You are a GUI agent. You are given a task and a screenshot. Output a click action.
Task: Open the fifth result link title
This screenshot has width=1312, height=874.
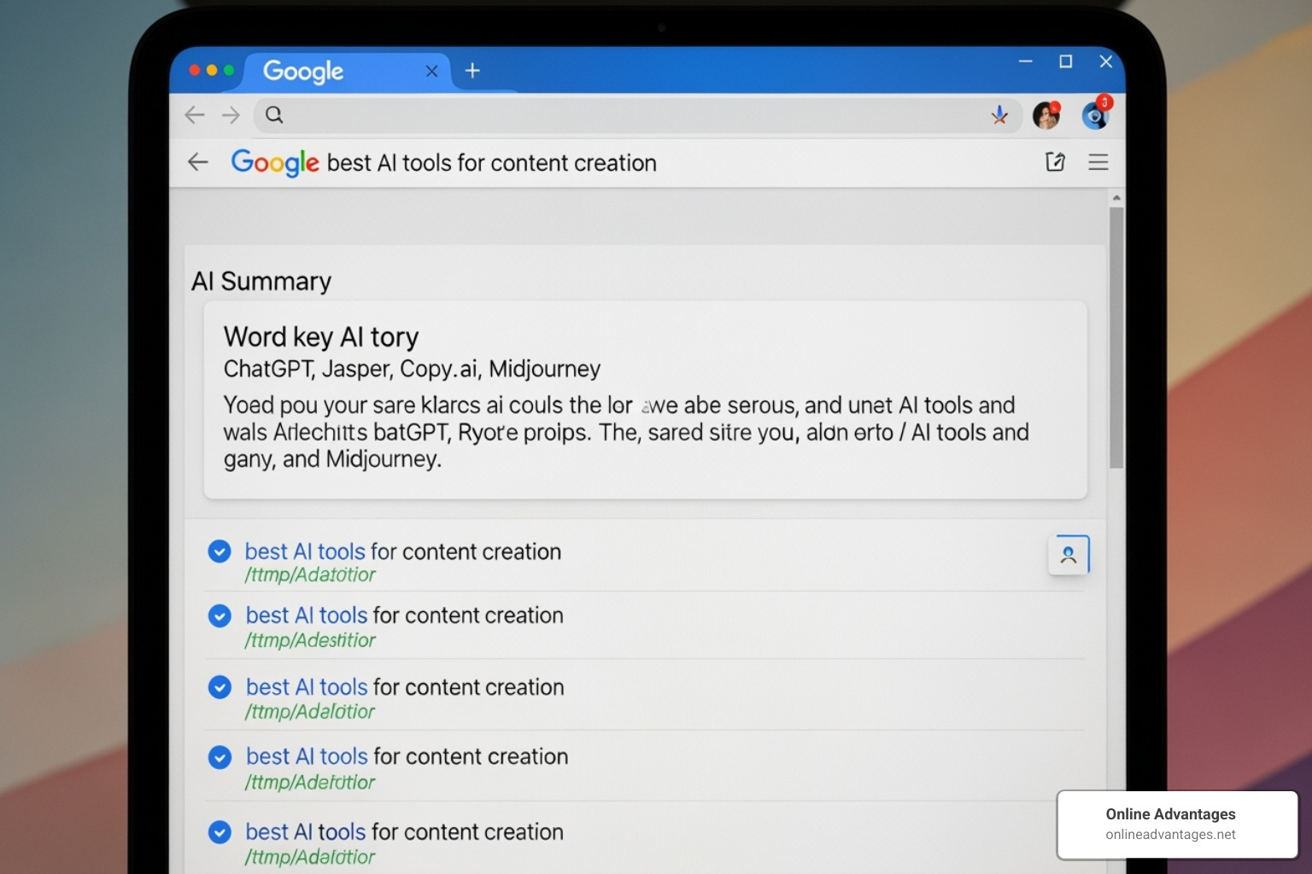pyautogui.click(x=405, y=831)
